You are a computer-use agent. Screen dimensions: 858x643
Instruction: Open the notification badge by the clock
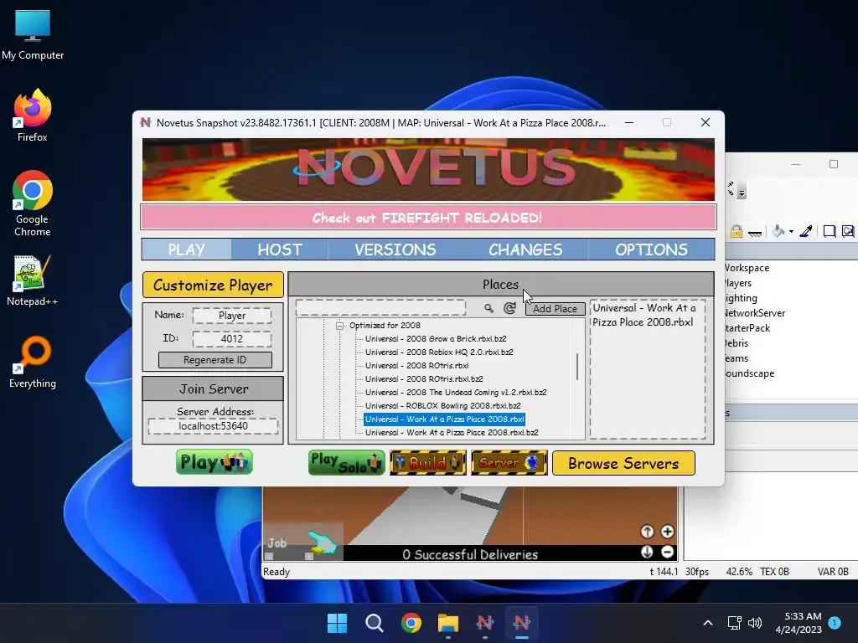[835, 623]
